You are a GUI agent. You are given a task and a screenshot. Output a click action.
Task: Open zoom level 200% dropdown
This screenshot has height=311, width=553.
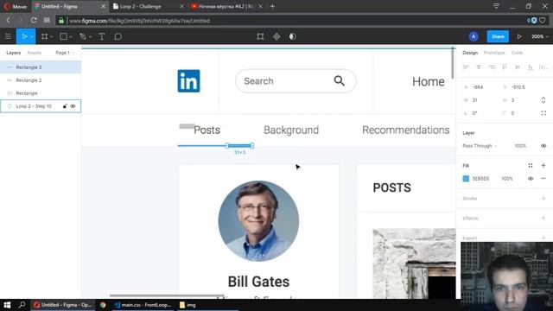pyautogui.click(x=540, y=36)
